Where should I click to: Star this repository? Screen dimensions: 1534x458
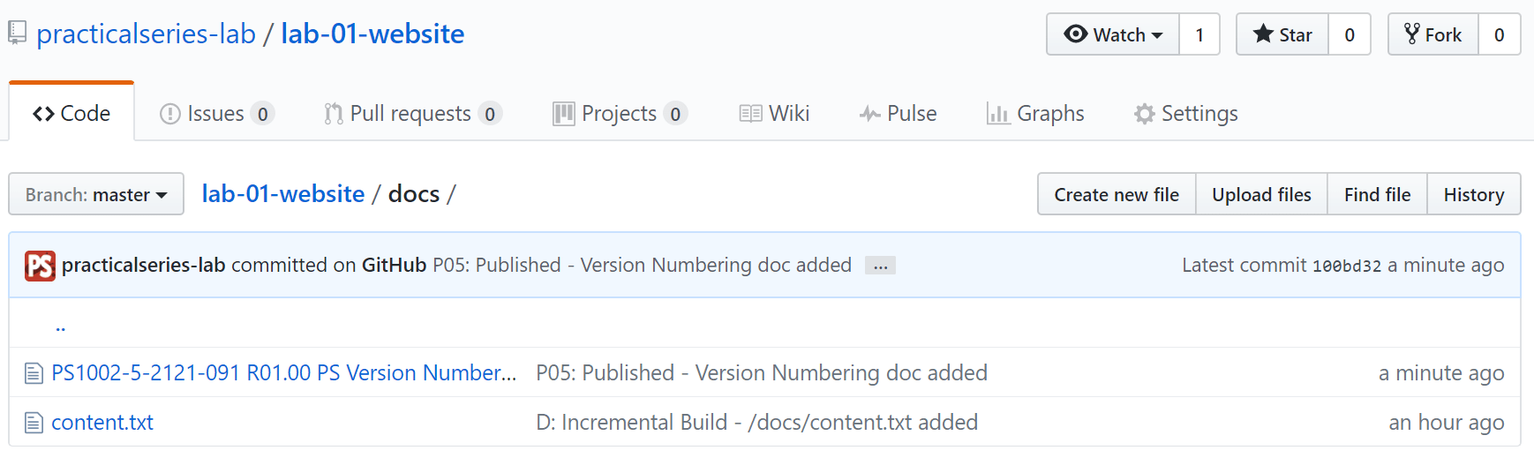coord(1282,34)
